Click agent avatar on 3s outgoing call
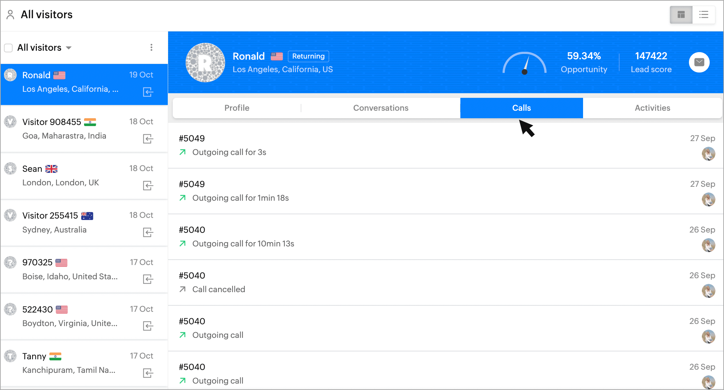Viewport: 724px width, 390px height. click(708, 154)
